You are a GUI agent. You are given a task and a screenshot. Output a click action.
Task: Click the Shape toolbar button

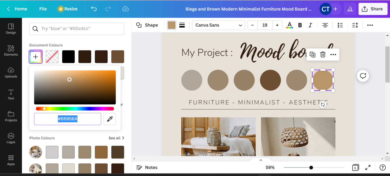(147, 25)
